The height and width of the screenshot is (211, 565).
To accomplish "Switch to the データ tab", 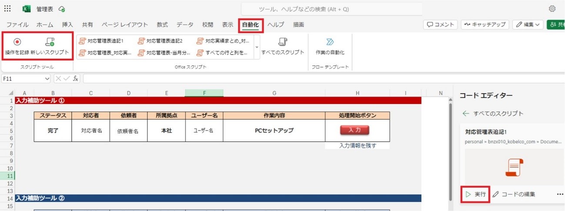I will click(185, 25).
